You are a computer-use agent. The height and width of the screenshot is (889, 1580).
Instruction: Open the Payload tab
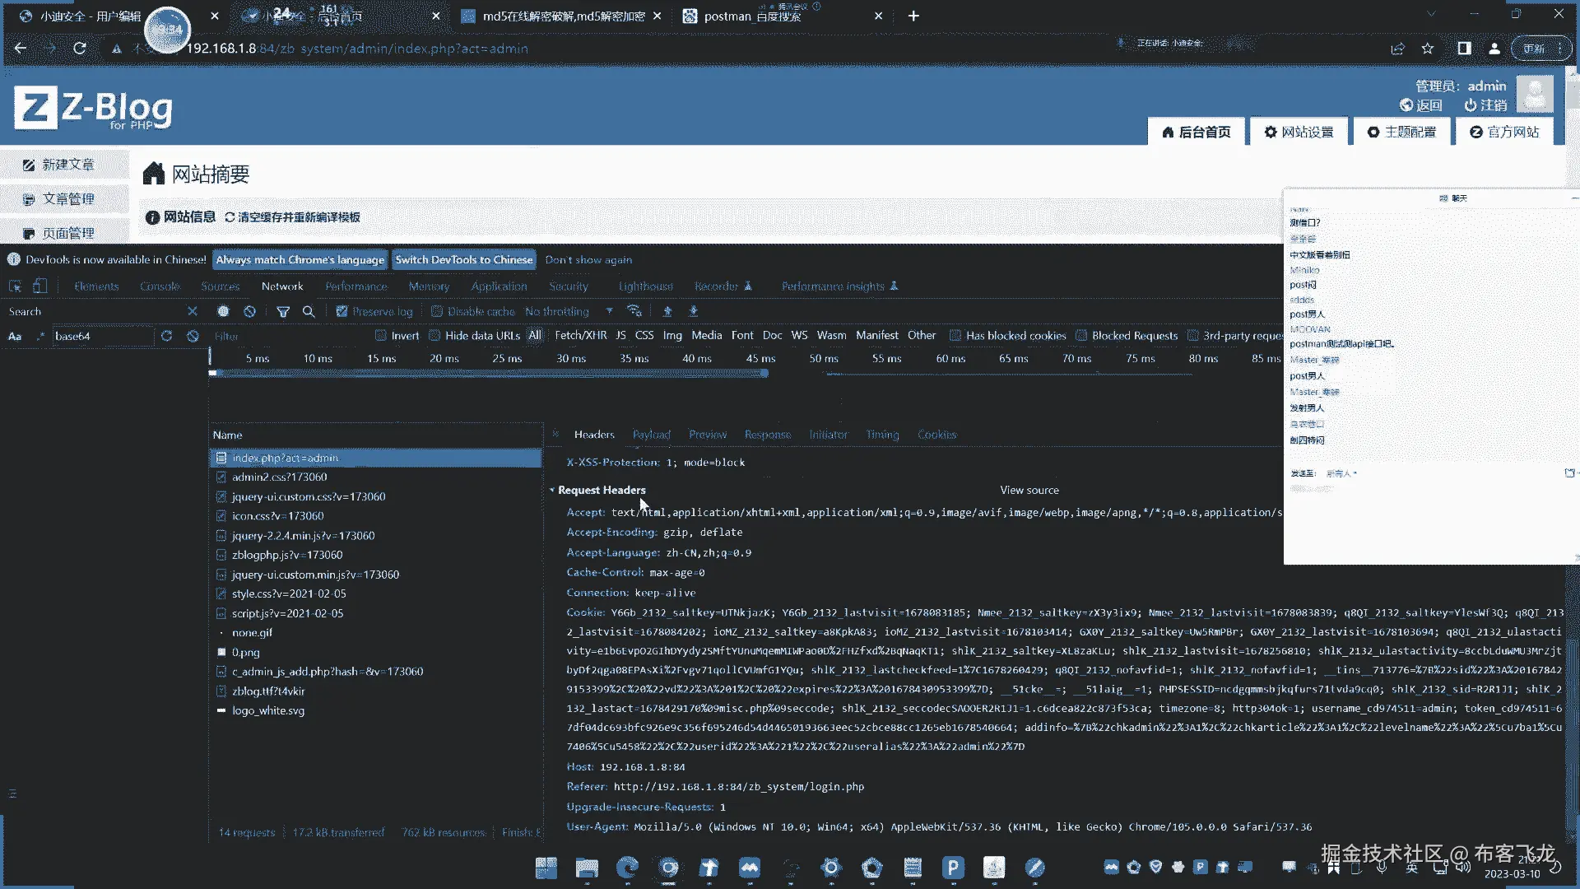tap(651, 435)
